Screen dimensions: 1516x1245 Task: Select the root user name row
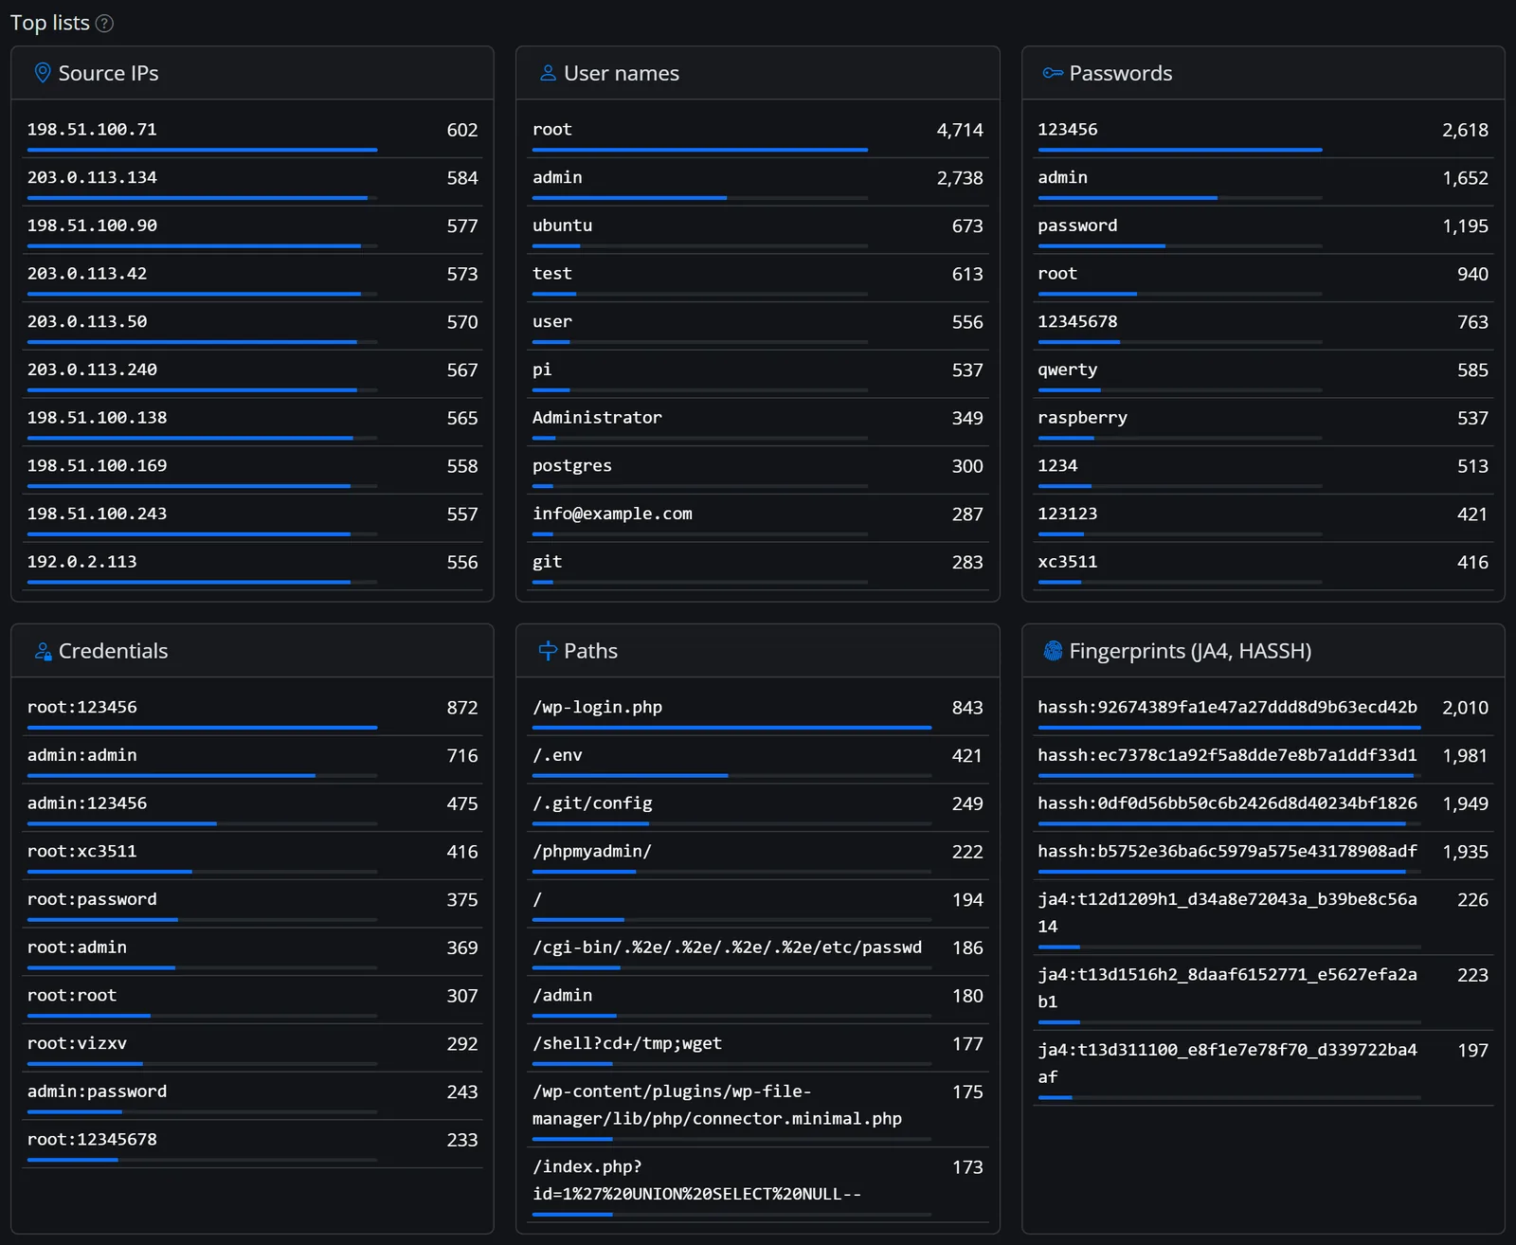[x=757, y=134]
